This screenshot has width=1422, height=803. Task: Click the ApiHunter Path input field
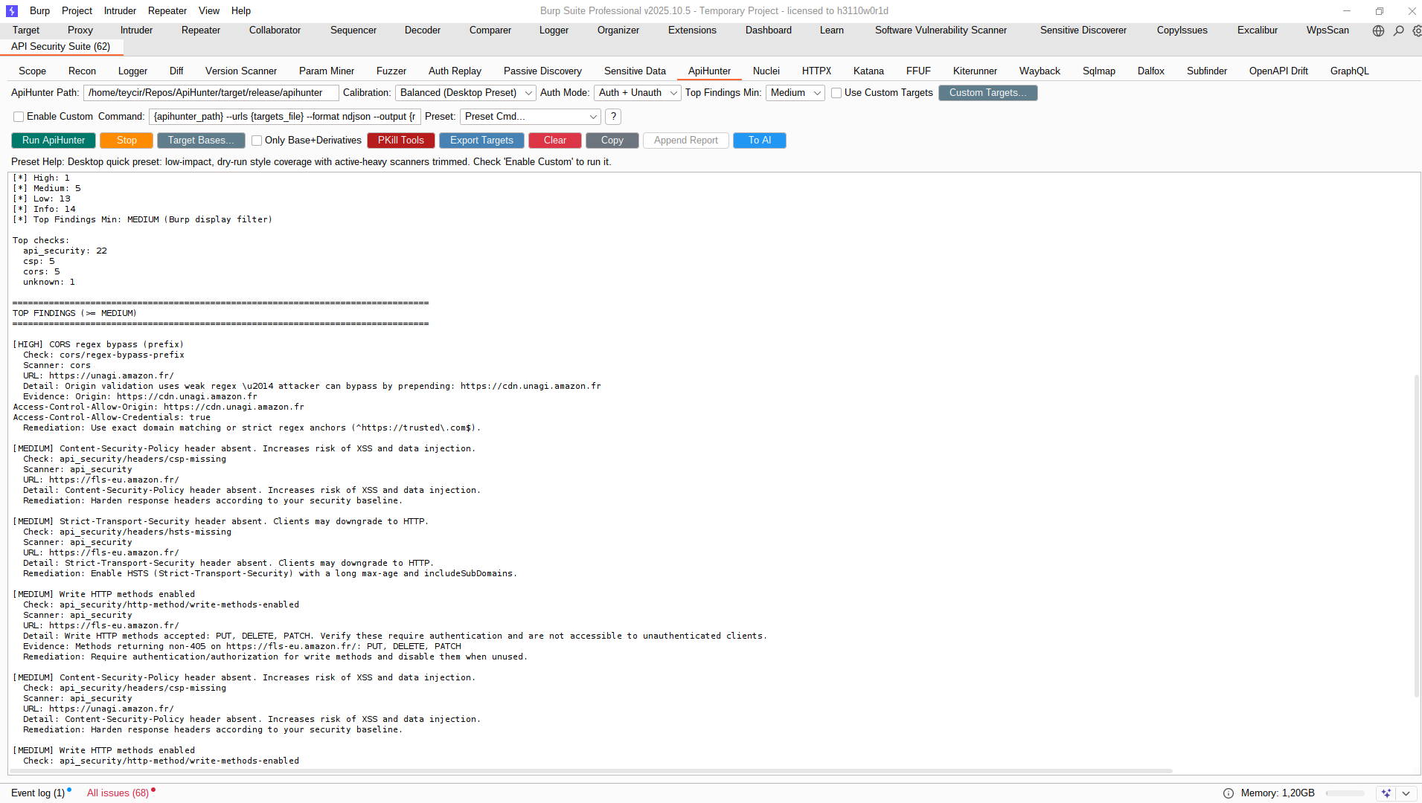tap(211, 93)
